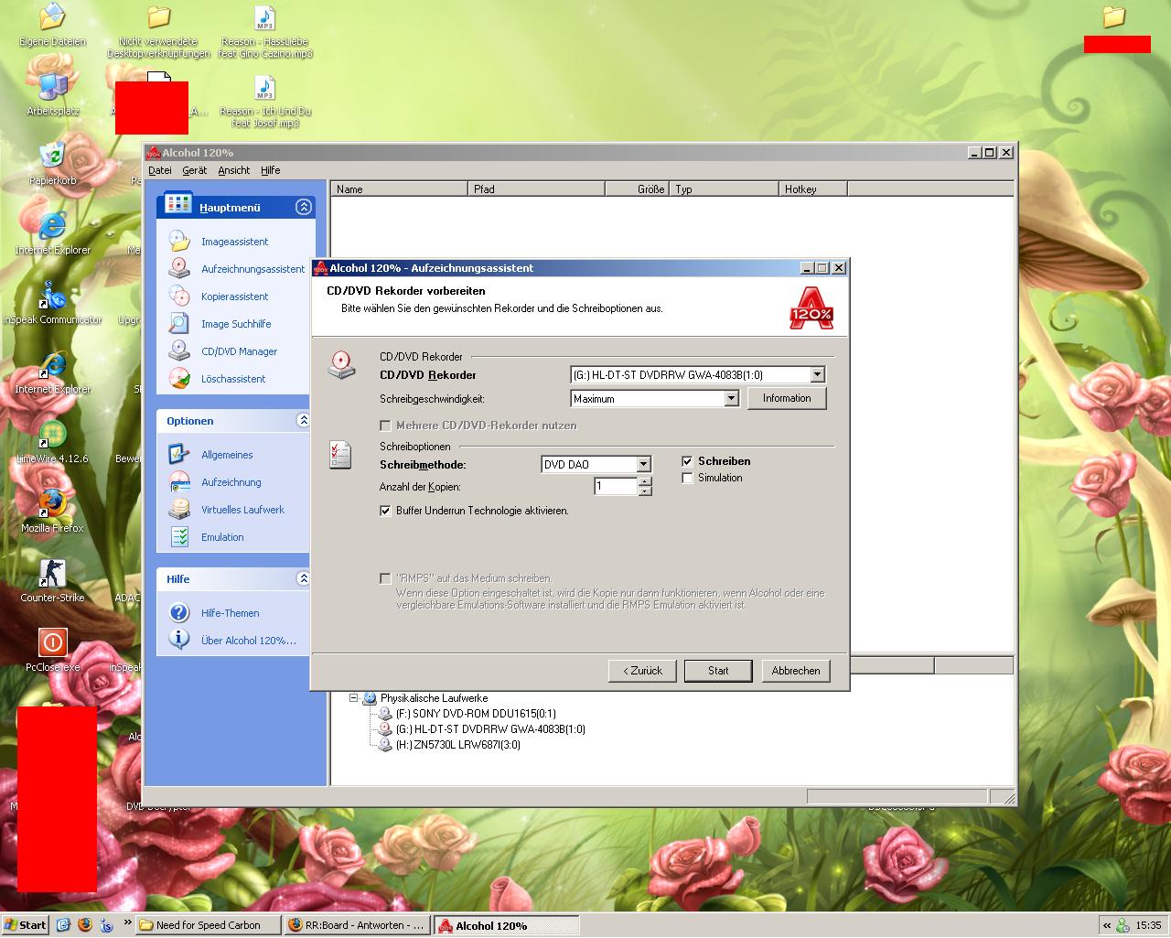Select Reason - HassLiebe mp3 file icon
The height and width of the screenshot is (938, 1171).
coord(264,17)
